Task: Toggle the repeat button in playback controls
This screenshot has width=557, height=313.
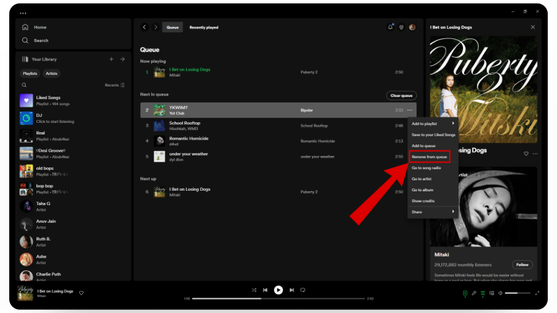Action: click(x=303, y=290)
